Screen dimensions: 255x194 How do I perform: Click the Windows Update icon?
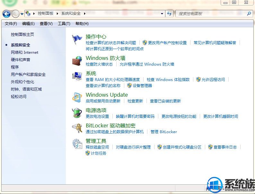[77, 98]
